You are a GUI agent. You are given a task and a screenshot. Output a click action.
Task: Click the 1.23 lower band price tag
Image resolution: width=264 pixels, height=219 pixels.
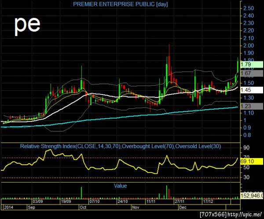pos(252,106)
